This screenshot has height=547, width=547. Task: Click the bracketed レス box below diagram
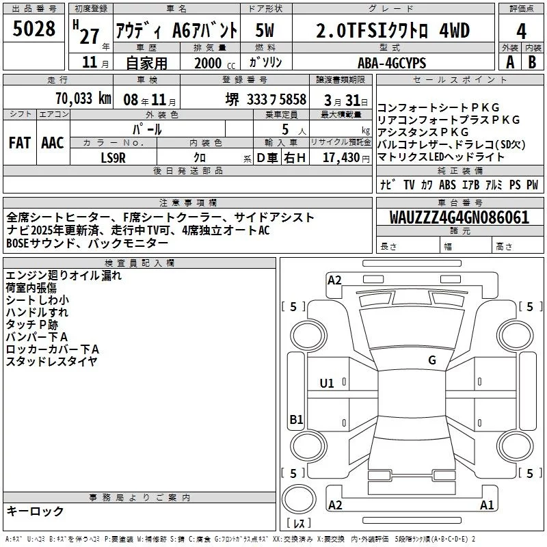(298, 524)
